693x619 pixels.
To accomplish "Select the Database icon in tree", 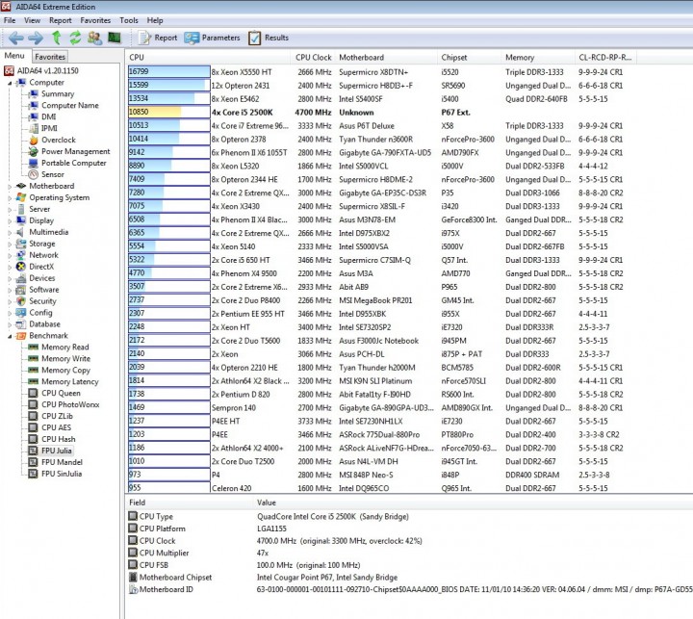I will 21,324.
